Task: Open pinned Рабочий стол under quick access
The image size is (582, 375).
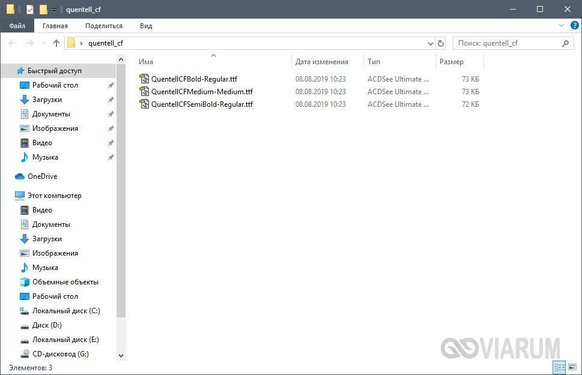Action: point(55,85)
